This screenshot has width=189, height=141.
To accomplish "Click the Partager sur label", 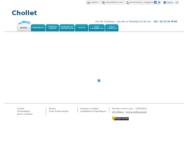I will [x=149, y=2].
